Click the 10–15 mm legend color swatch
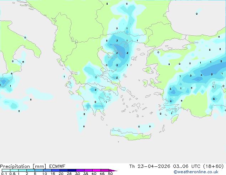The height and width of the screenshot is (175, 226). [47, 170]
